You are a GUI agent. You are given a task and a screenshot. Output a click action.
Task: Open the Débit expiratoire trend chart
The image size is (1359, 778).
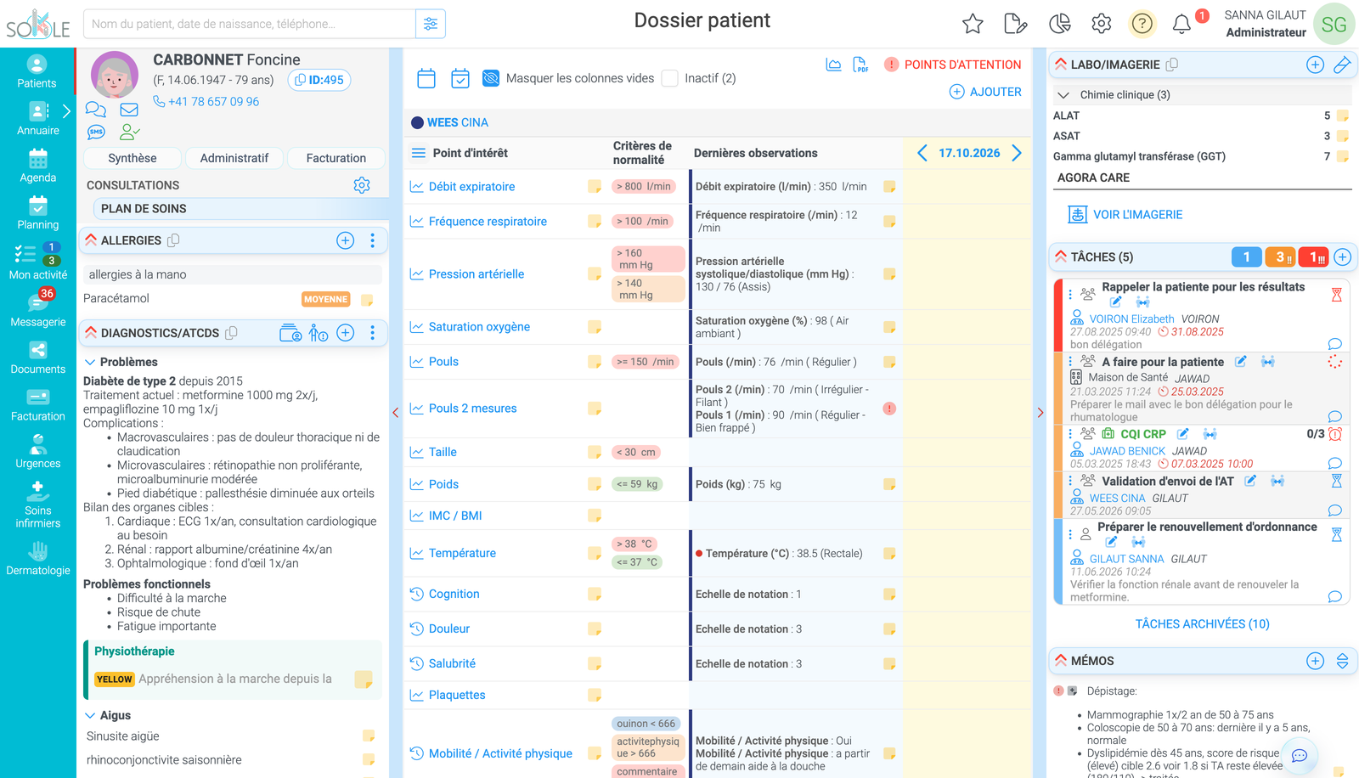417,187
